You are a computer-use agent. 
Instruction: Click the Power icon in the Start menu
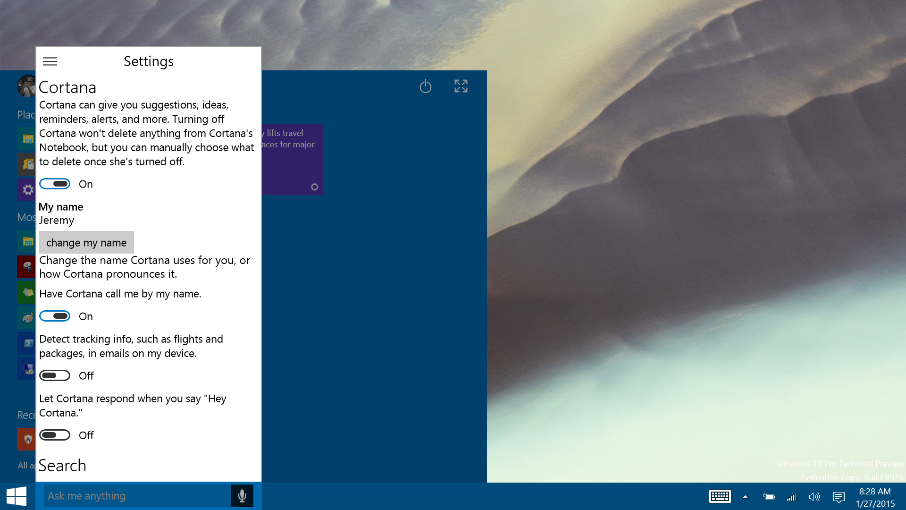click(426, 86)
